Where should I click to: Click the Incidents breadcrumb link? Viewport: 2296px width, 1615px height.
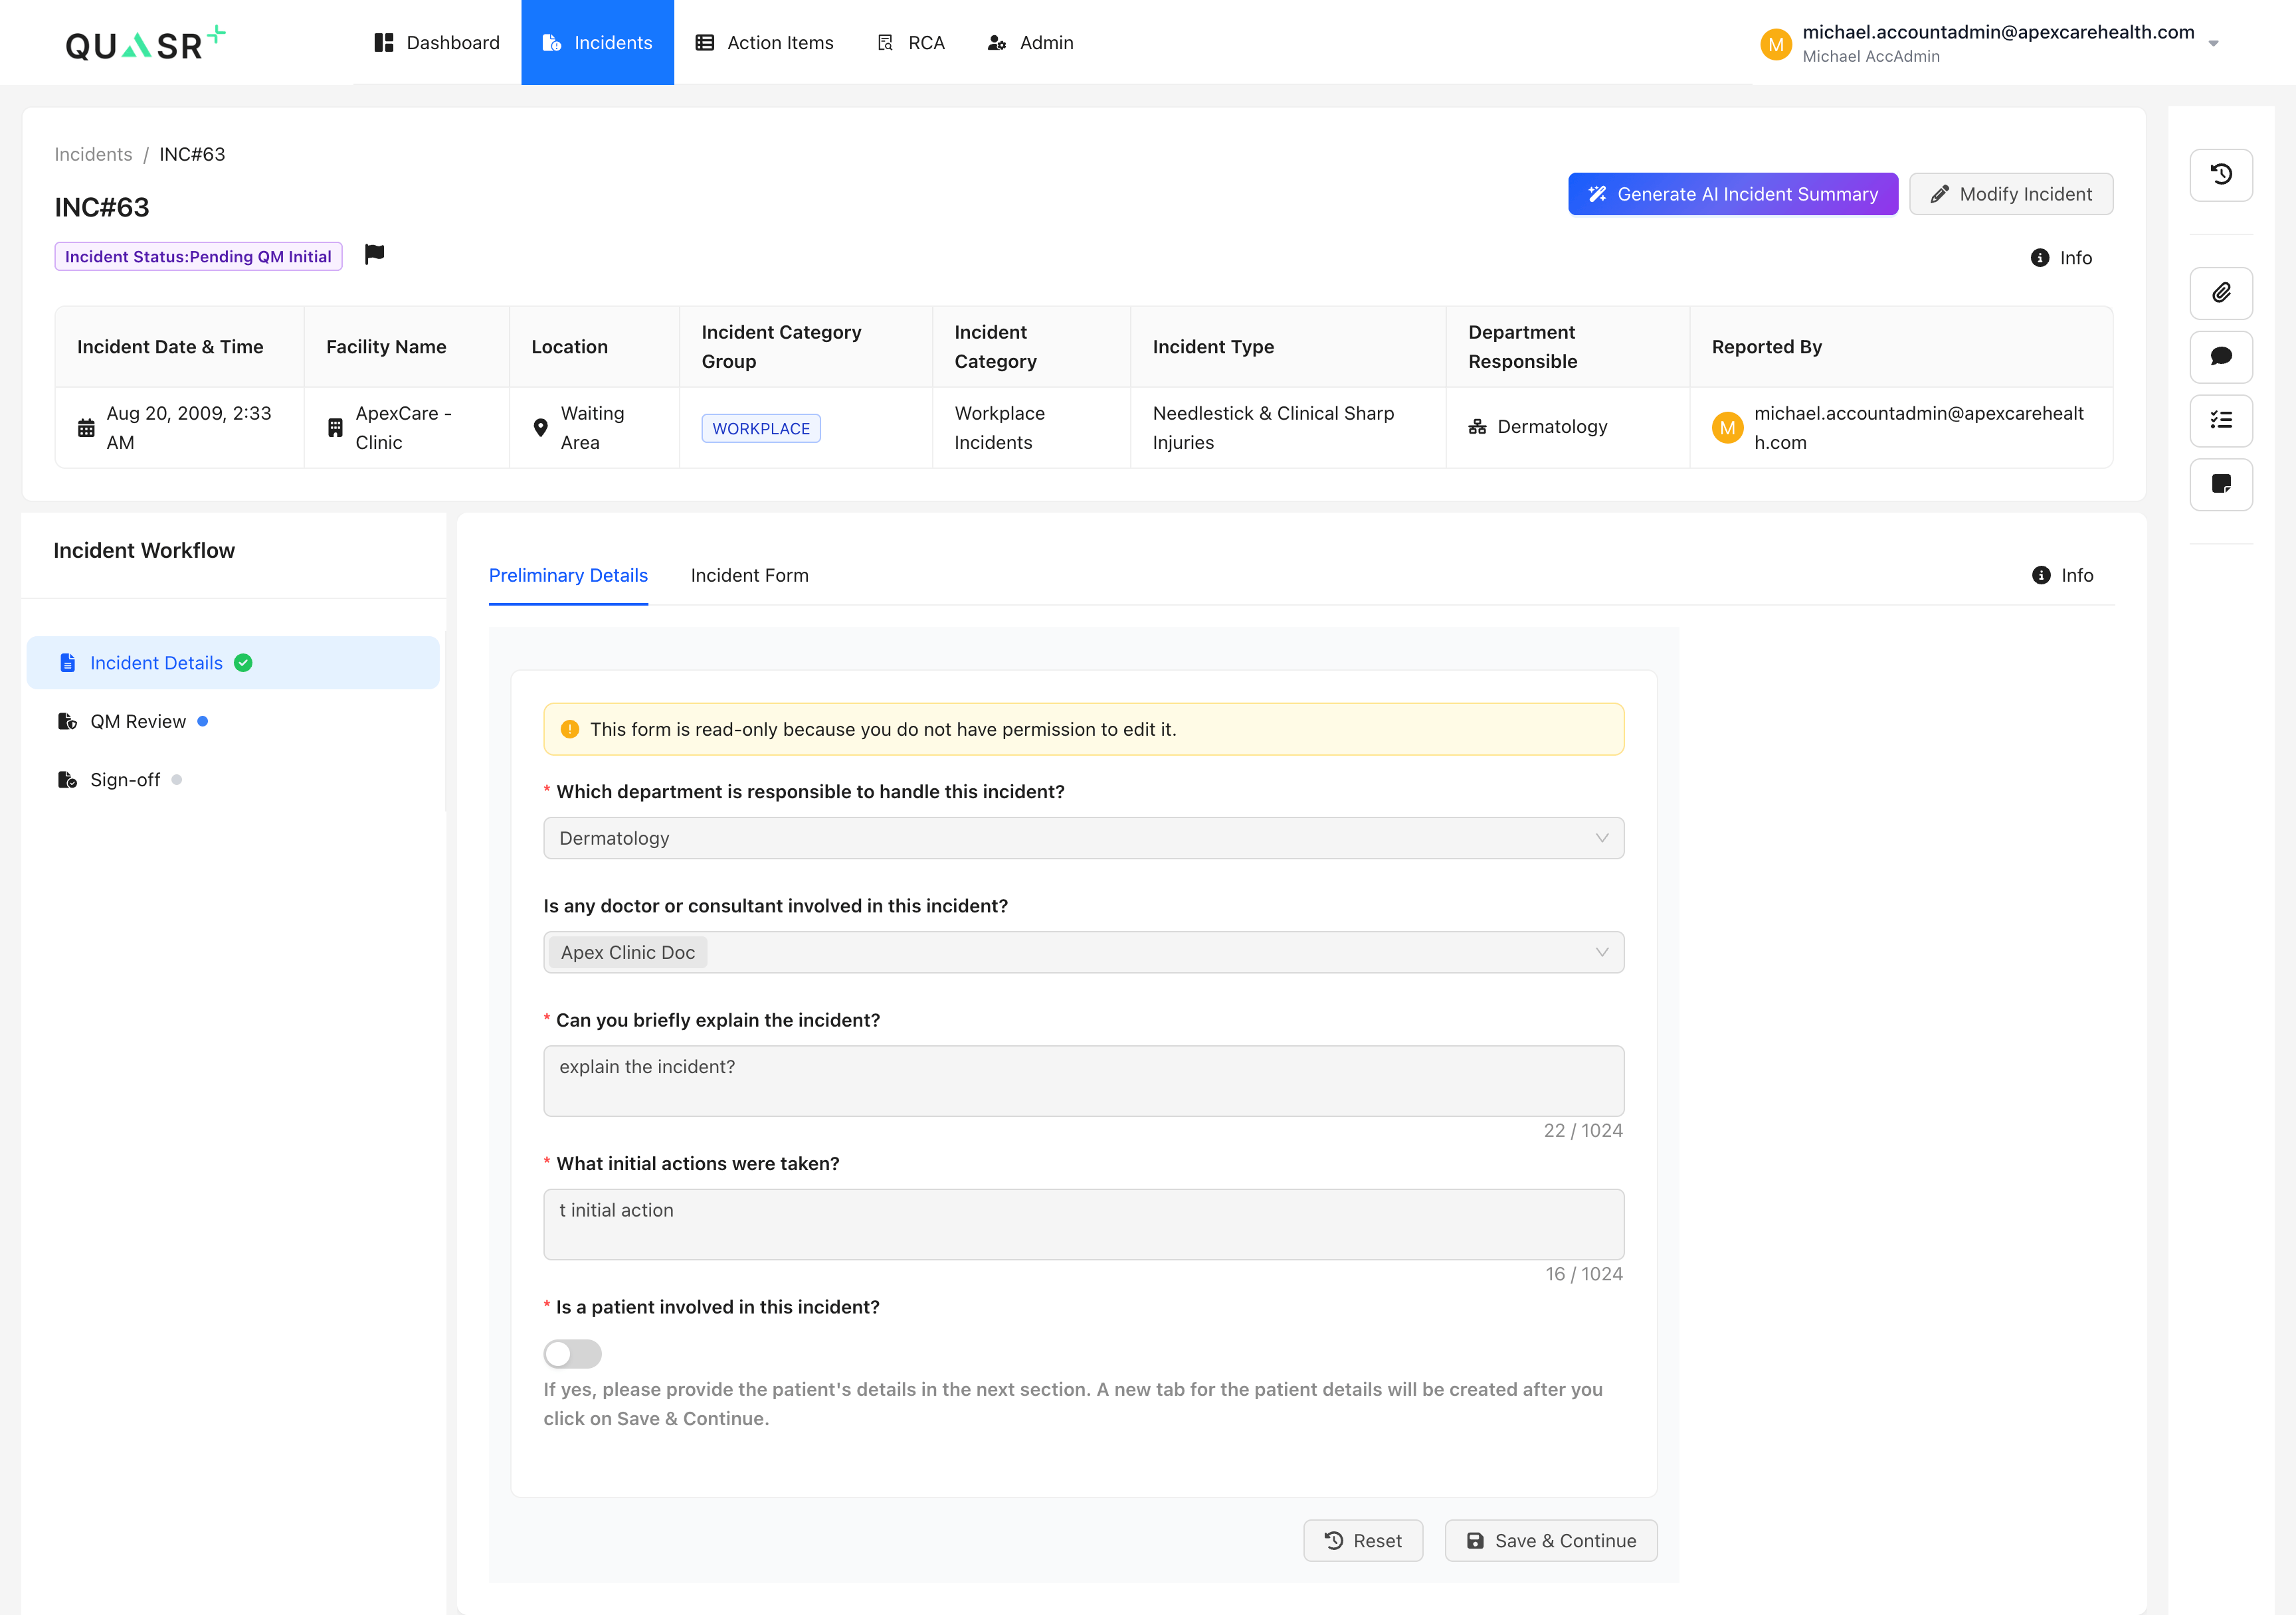[x=93, y=154]
